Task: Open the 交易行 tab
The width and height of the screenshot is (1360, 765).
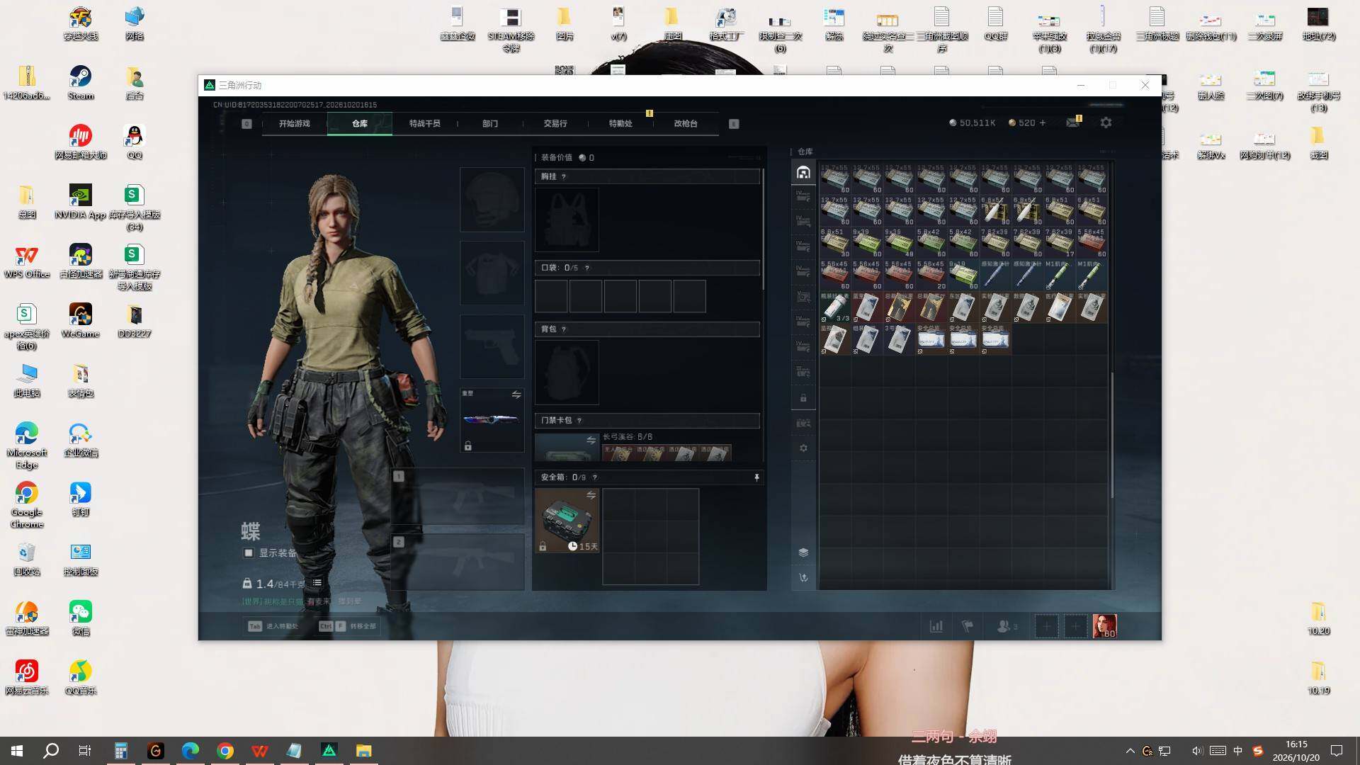Action: point(555,123)
